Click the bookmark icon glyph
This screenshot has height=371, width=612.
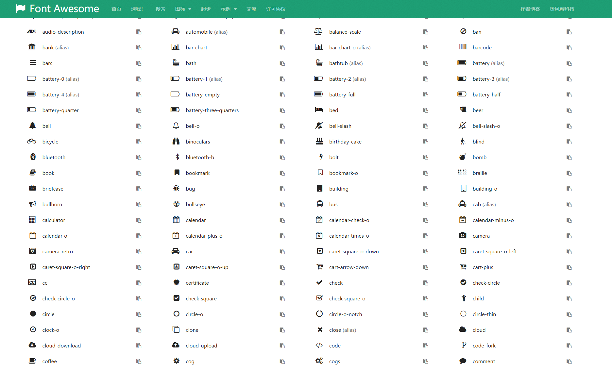pyautogui.click(x=177, y=172)
